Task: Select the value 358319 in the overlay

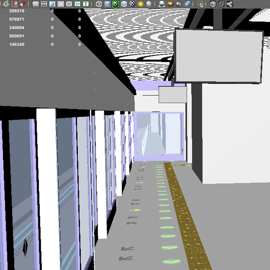Action: point(17,11)
